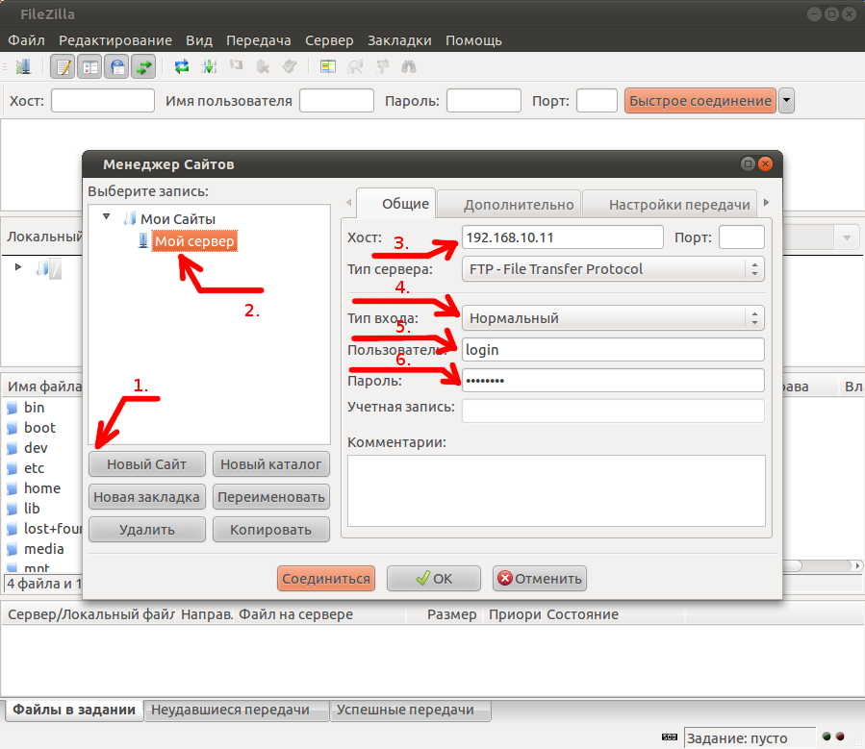Click the disconnect from server icon
The width and height of the screenshot is (865, 749).
(x=263, y=67)
